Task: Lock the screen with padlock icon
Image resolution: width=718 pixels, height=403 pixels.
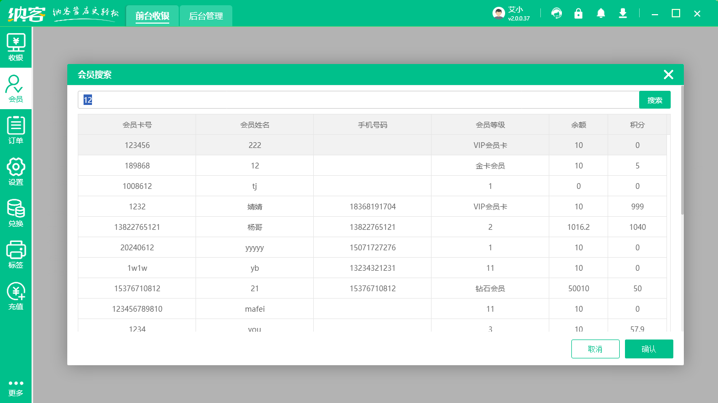Action: tap(579, 14)
